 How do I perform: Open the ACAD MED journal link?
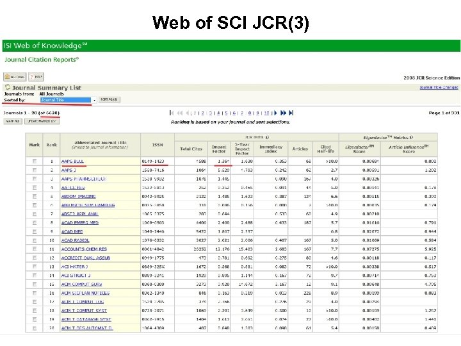pyautogui.click(x=72, y=231)
